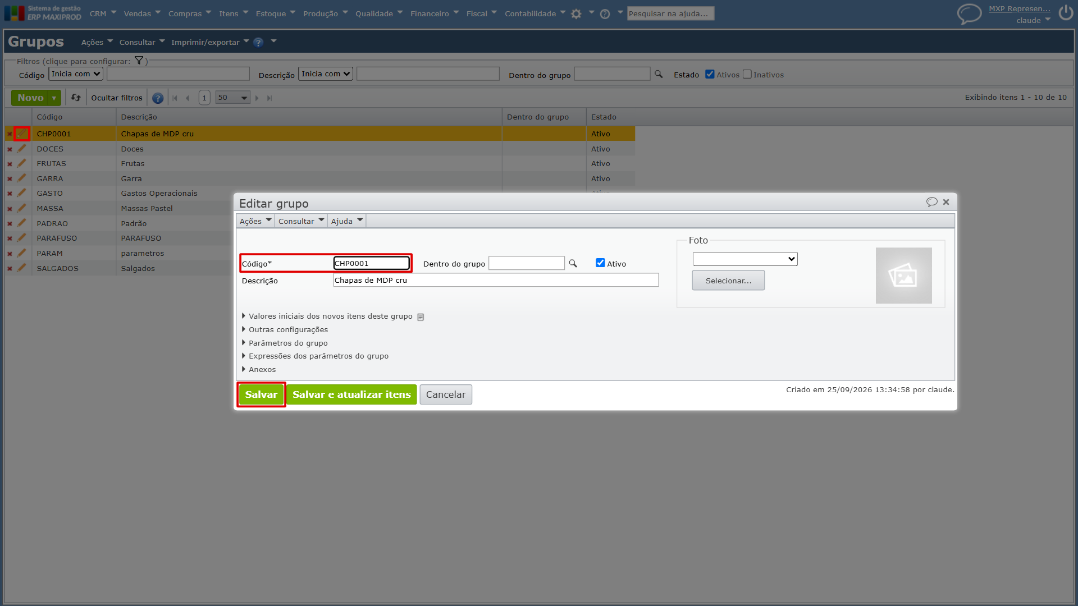Open the Foto selection dropdown
This screenshot has width=1078, height=606.
point(745,259)
